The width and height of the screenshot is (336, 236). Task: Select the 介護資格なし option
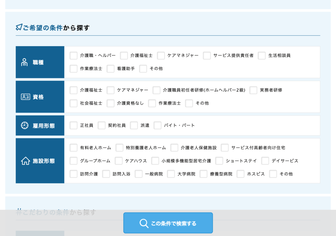point(111,103)
